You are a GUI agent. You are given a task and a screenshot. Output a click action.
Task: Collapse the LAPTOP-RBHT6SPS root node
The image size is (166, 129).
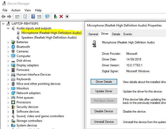[3, 24]
